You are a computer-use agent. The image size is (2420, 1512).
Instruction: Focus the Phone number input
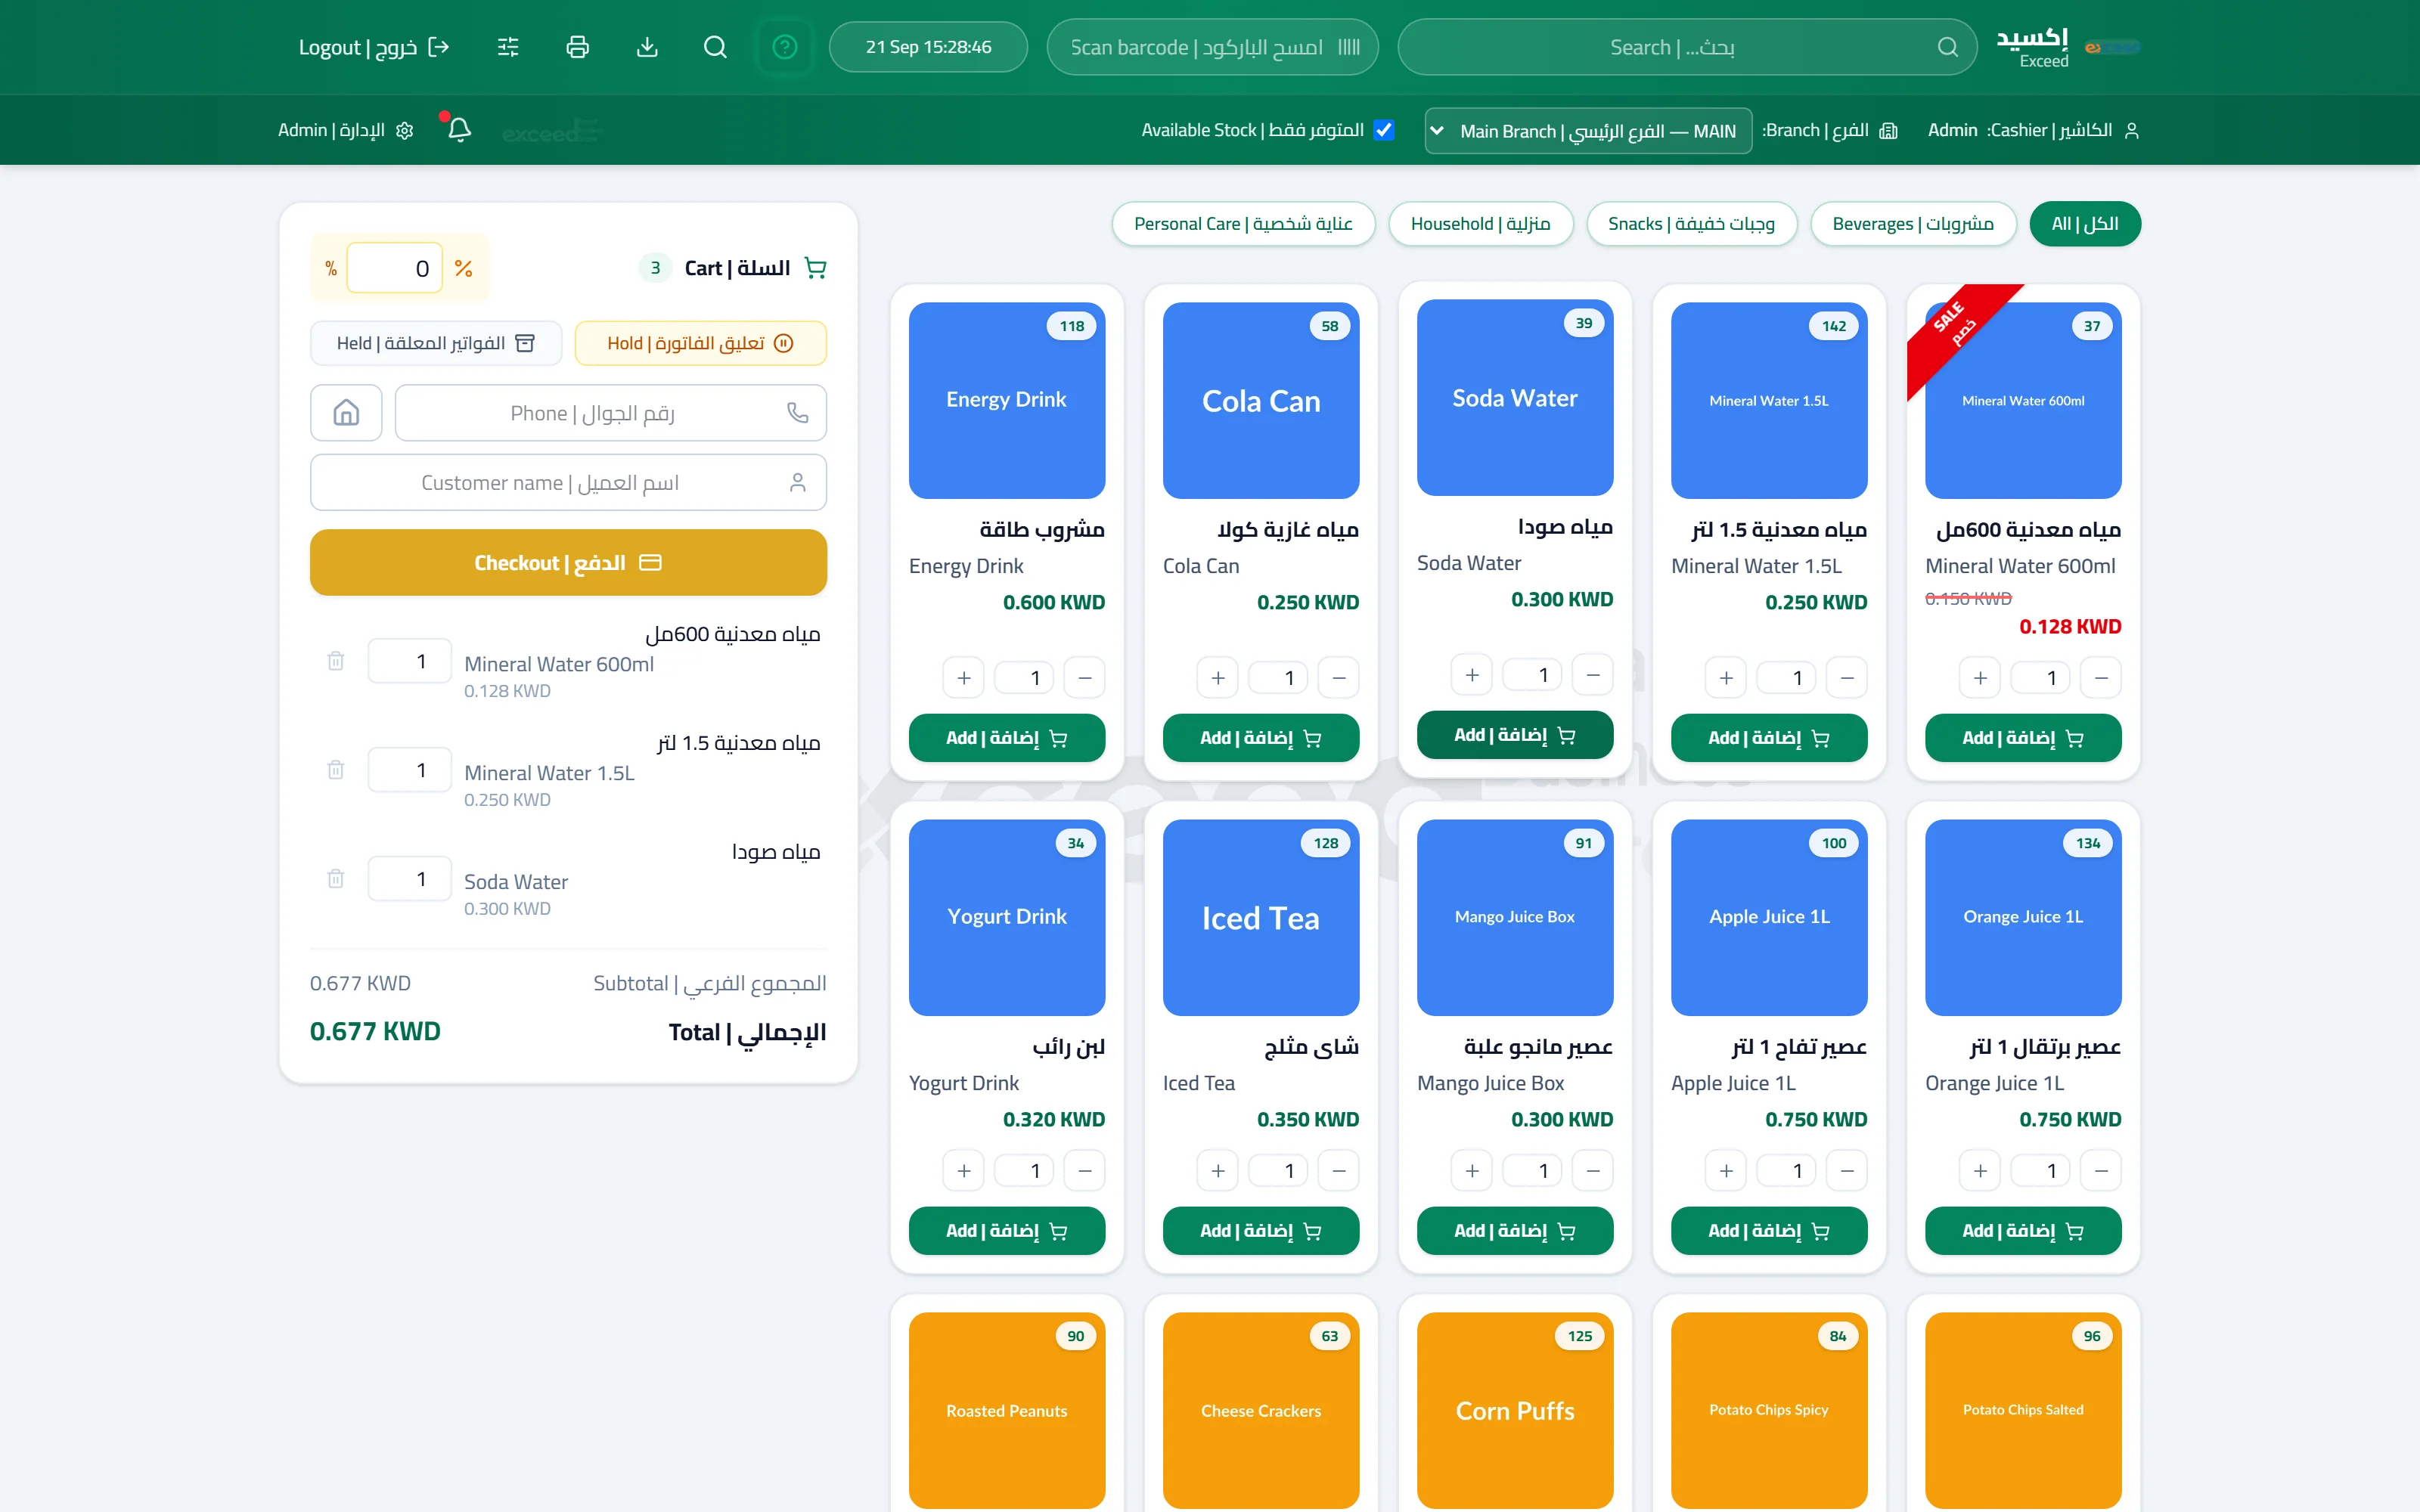tap(611, 413)
